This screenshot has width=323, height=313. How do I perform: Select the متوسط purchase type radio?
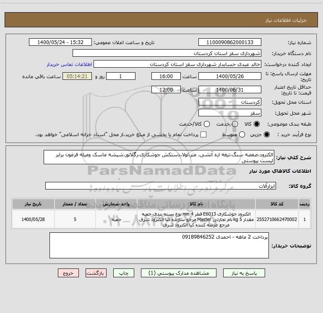pos(242,134)
